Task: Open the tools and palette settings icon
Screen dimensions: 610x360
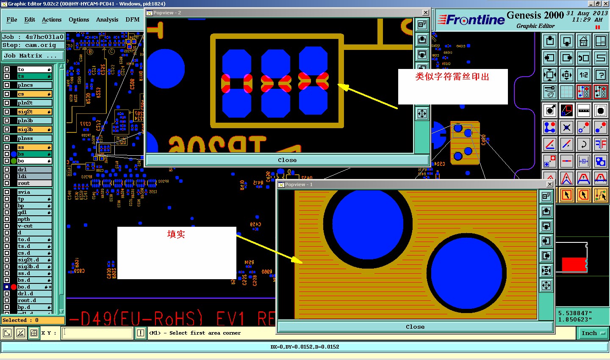Action: [x=550, y=91]
